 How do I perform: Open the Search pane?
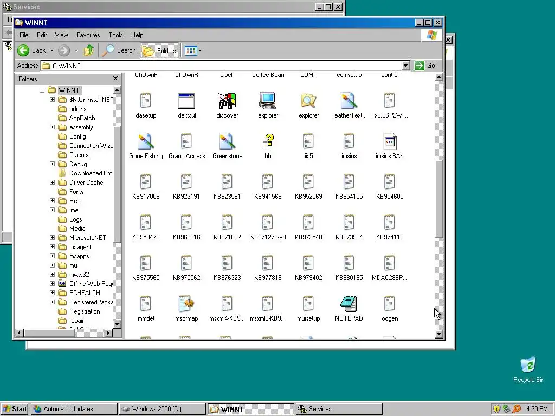click(x=119, y=50)
